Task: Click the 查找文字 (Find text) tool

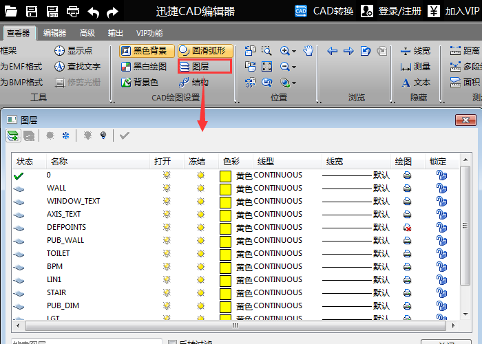Action: [77, 67]
